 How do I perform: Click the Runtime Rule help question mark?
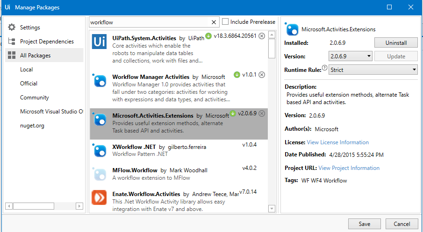point(324,68)
